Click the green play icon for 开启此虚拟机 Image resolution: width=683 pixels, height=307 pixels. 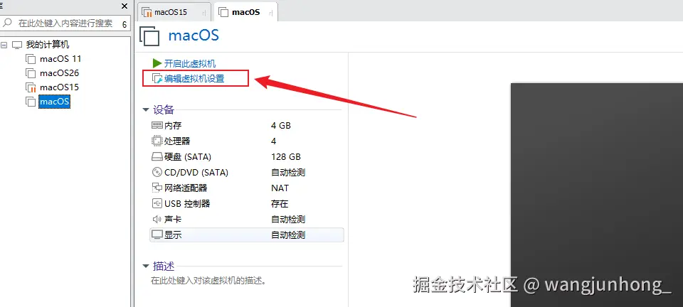point(157,63)
